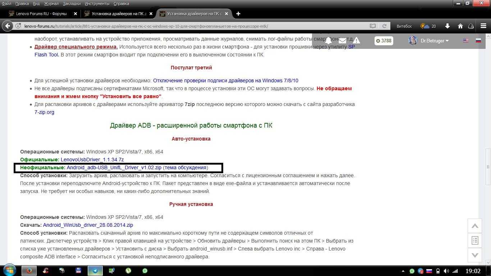This screenshot has width=491, height=276.
Task: Go to the browser home page icon
Action: click(x=460, y=26)
